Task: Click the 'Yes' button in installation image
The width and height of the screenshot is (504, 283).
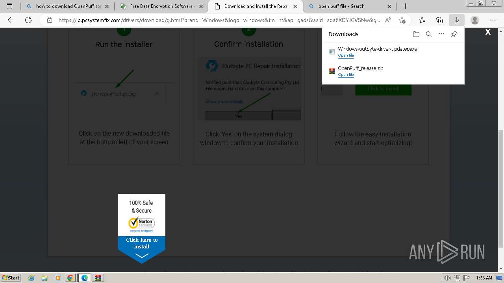Action: pyautogui.click(x=239, y=116)
